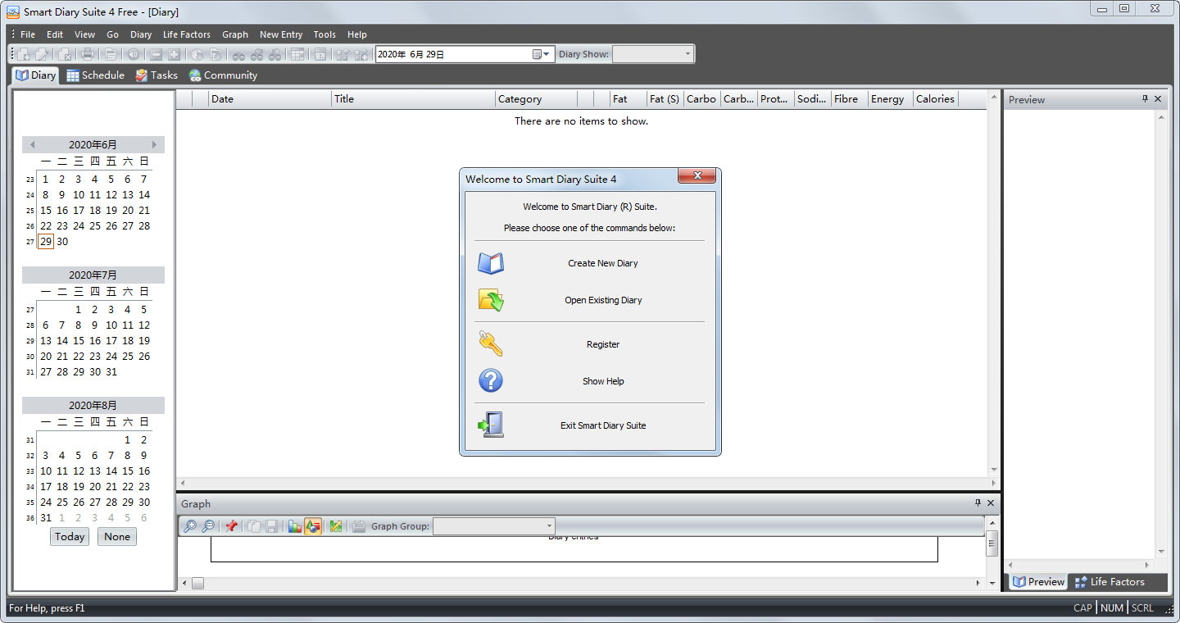
Task: Click the Show Help question mark icon
Action: tap(490, 381)
